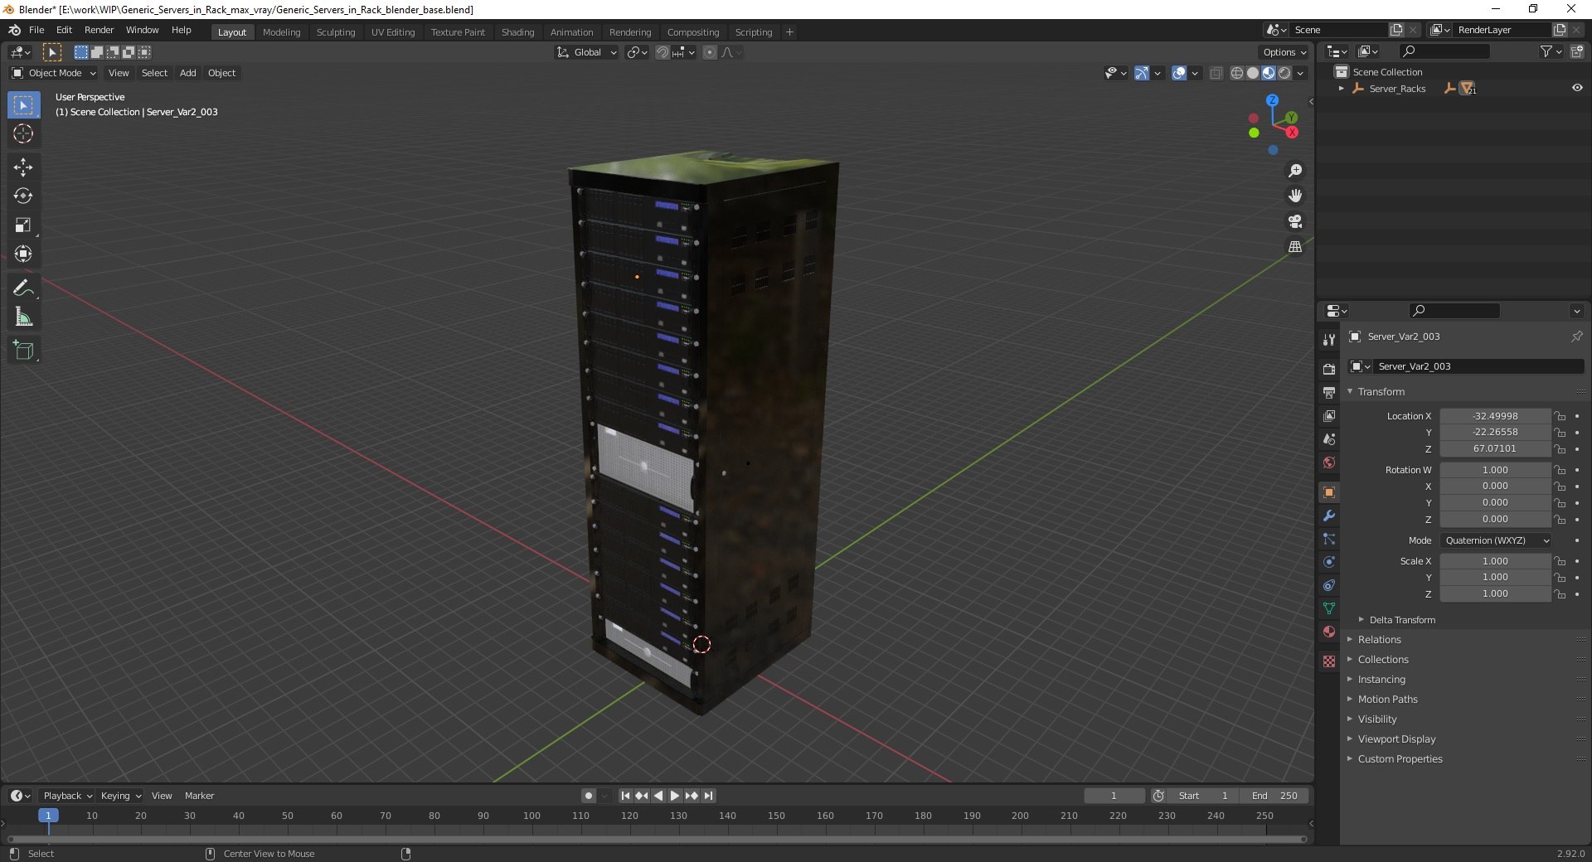
Task: Open the Modifiers wrench properties tab
Action: pos(1329,516)
